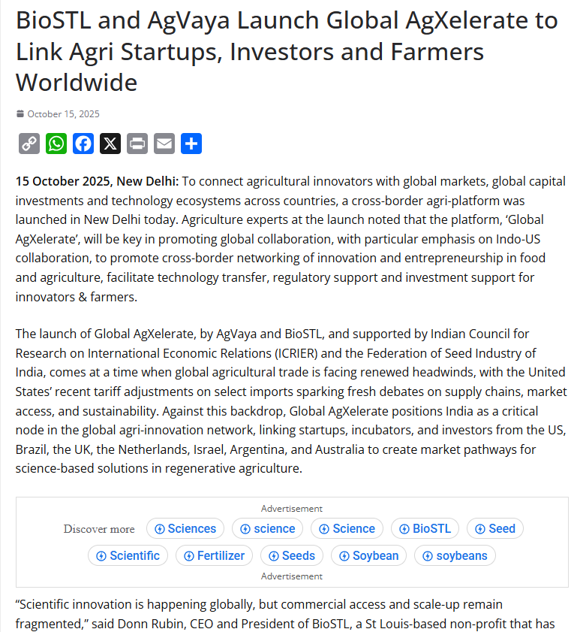Click the article headline title
This screenshot has width=577, height=632.
[x=287, y=50]
